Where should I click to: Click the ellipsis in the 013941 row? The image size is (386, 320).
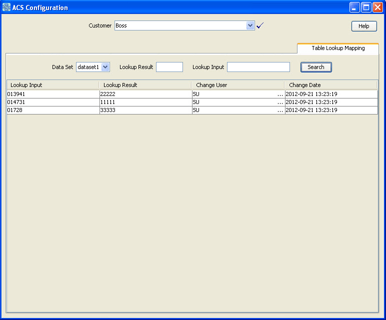coord(280,94)
